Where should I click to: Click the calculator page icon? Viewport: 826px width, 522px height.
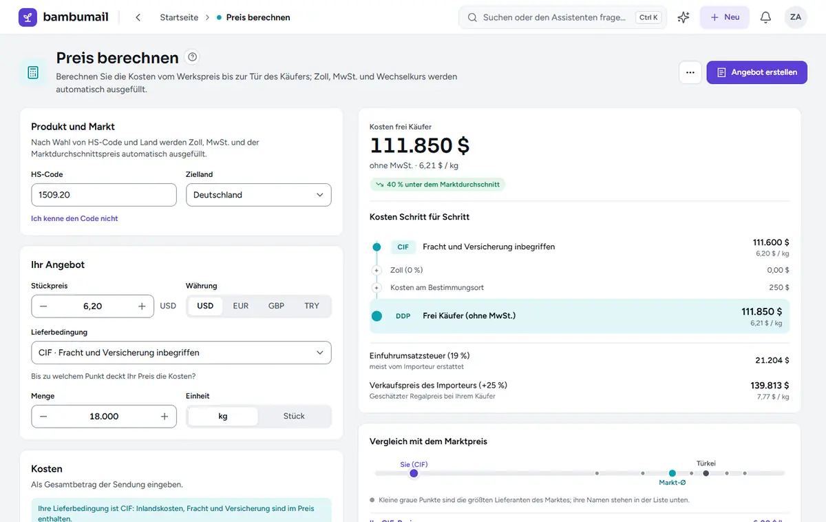(x=33, y=72)
